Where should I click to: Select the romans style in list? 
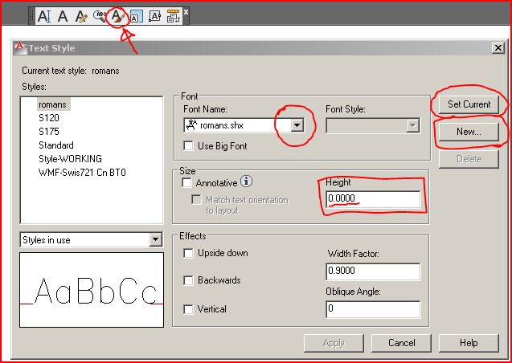[52, 104]
